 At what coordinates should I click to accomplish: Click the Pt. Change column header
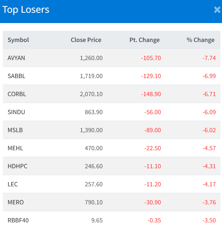point(144,40)
